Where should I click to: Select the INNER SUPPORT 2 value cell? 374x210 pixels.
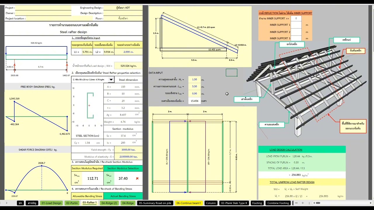[x=296, y=32]
